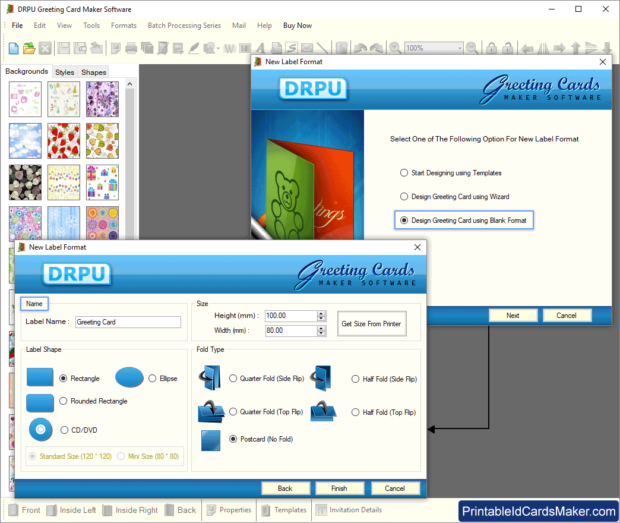Select Quarter Fold (Top Flip) fold type

click(266, 412)
